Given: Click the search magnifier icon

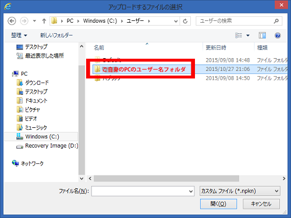Looking at the screenshot, I should tap(276, 21).
